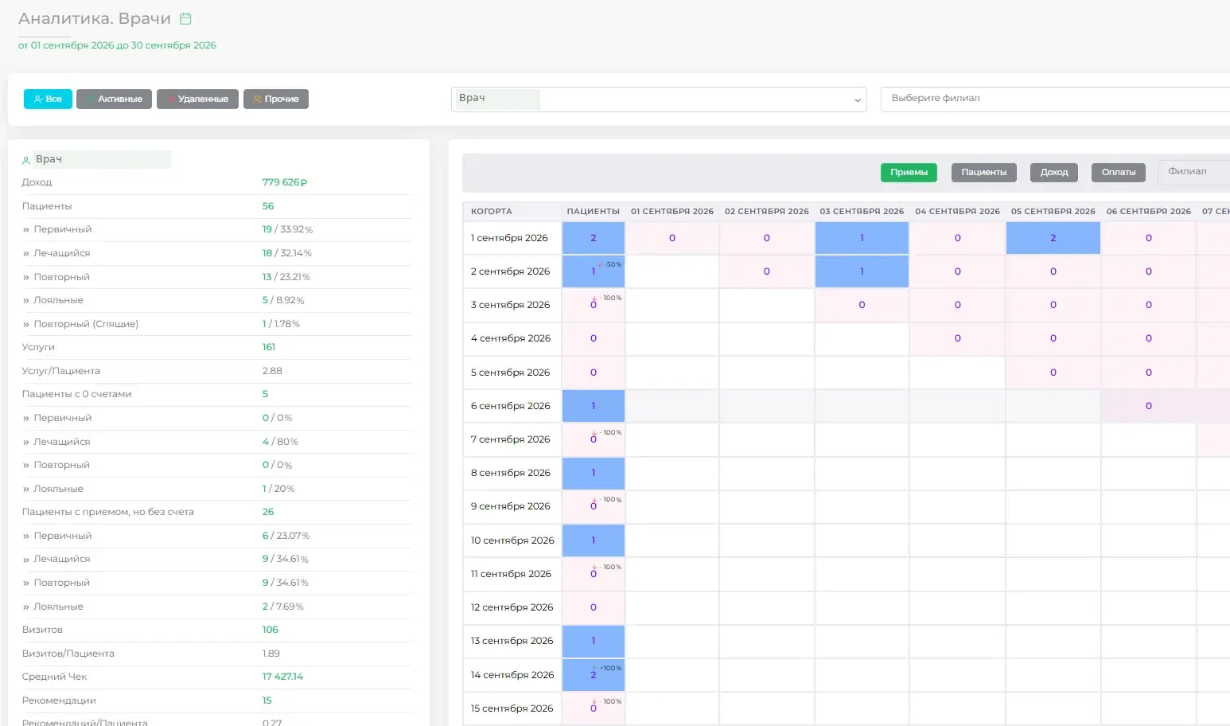Filter by 'Удаленные' doctors

tap(197, 99)
